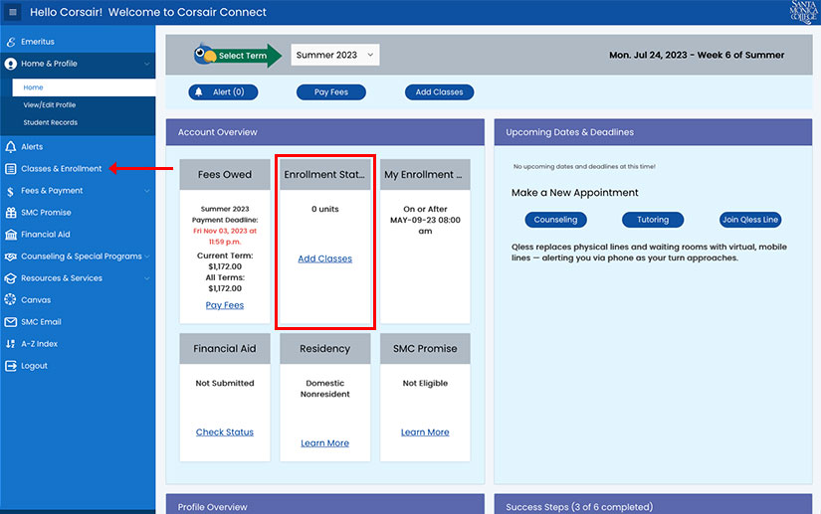Viewport: 821px width, 514px height.
Task: Select Home in the sidebar submenu
Action: 84,87
